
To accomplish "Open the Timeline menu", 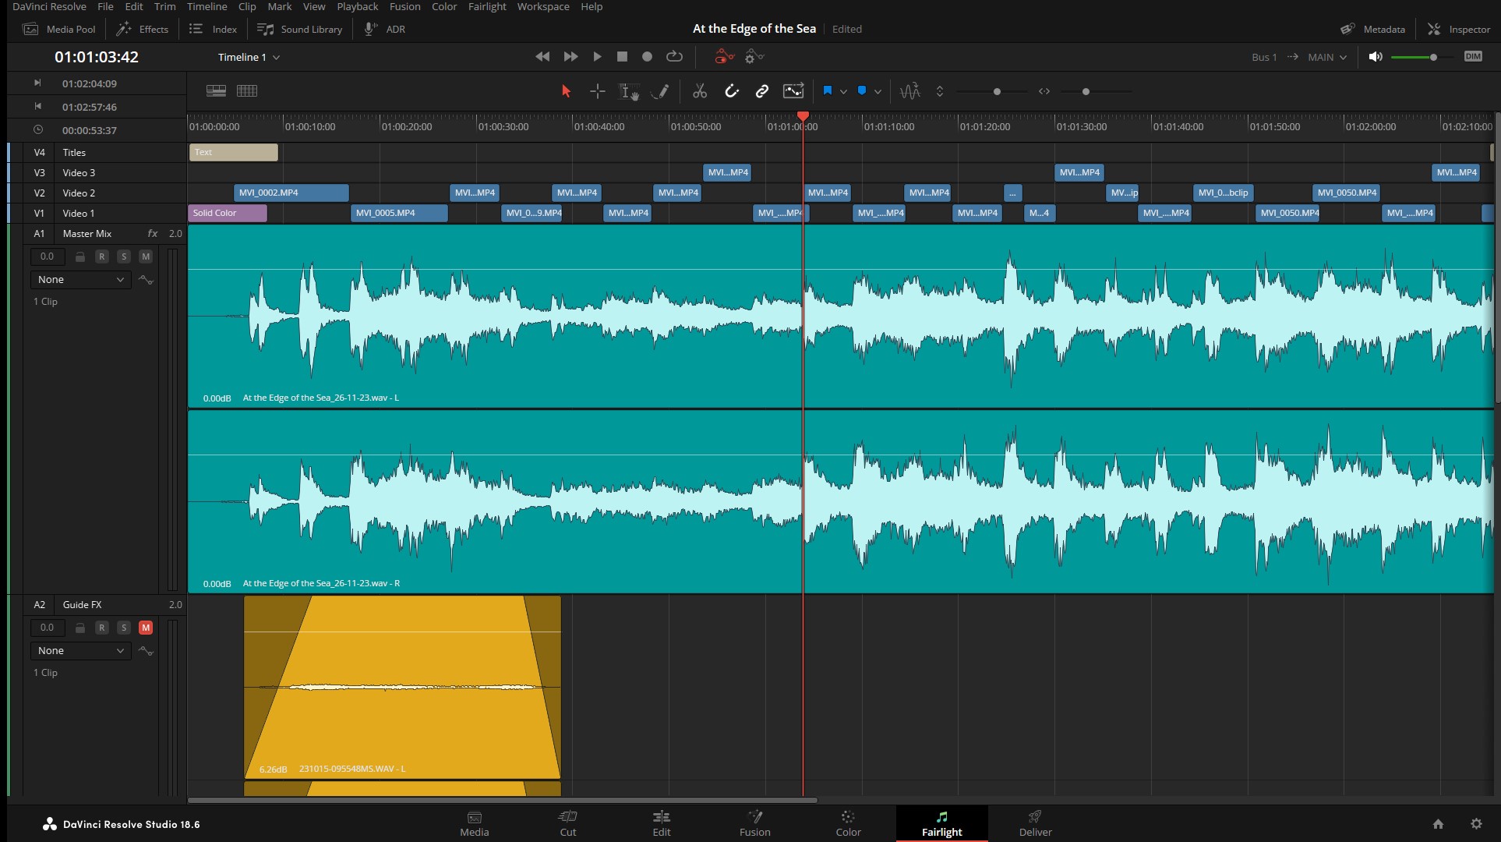I will tap(207, 6).
